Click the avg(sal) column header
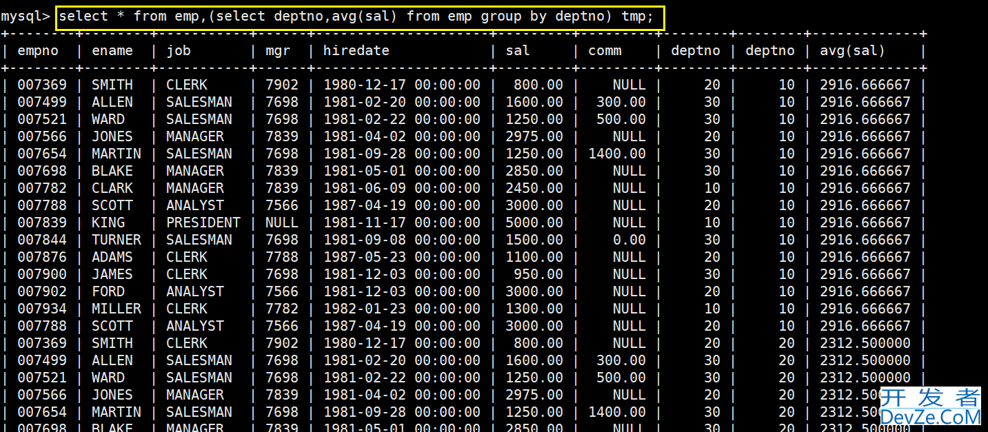 coord(852,50)
